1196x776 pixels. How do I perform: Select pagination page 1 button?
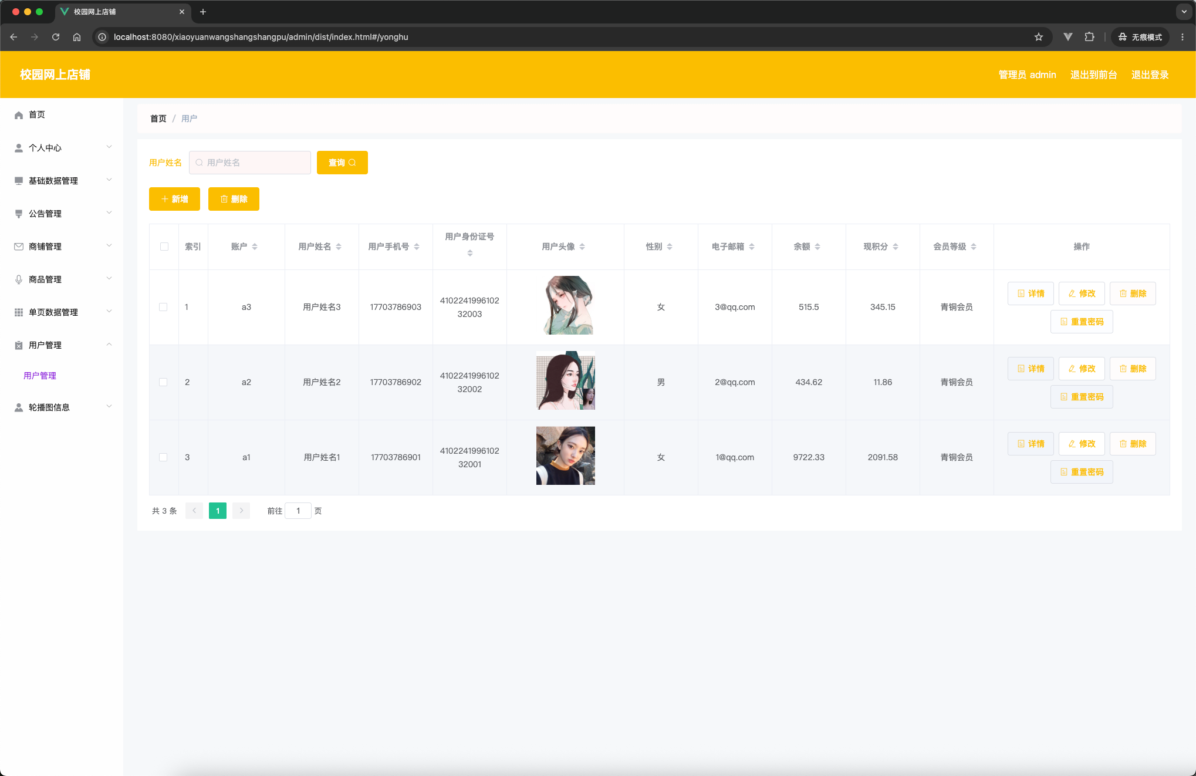pos(218,511)
